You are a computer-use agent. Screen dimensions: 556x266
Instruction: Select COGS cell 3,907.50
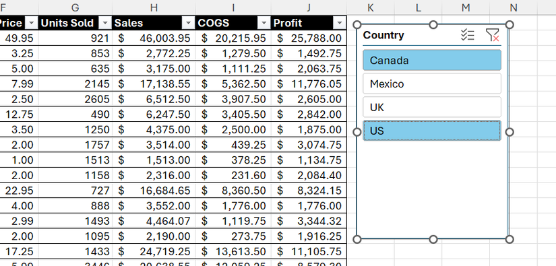(x=233, y=99)
